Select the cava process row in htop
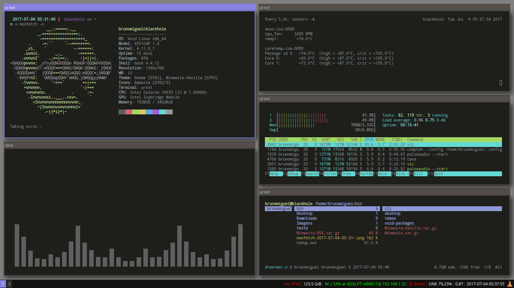This screenshot has height=288, width=514. pos(383,159)
